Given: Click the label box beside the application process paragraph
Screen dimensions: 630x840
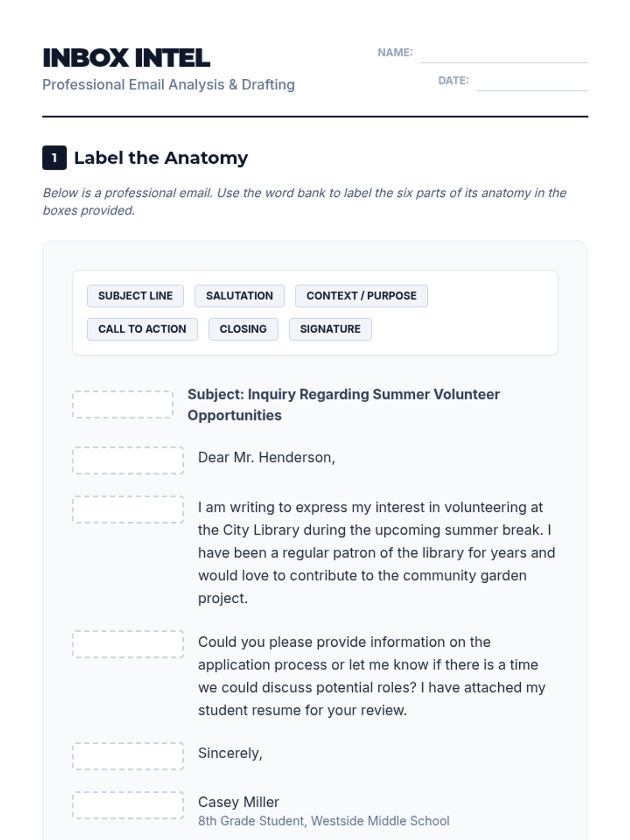Looking at the screenshot, I should 128,644.
